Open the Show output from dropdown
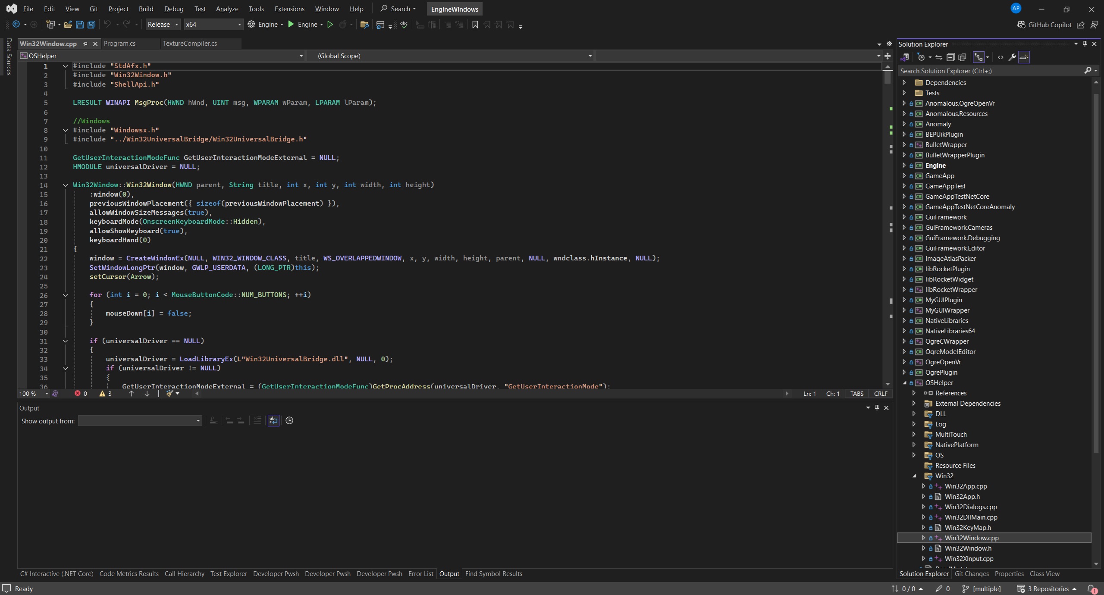 140,421
